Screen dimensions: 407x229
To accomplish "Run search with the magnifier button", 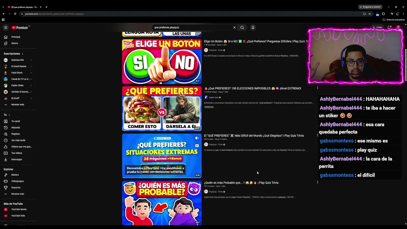I will point(242,28).
